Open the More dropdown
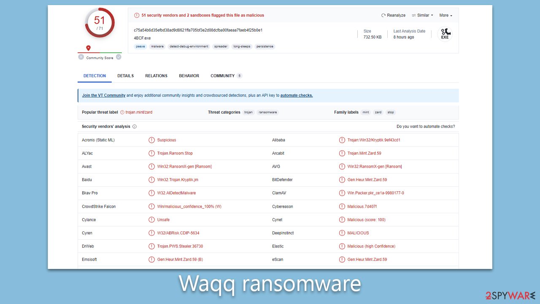Screen dimensions: 540x304 point(445,15)
